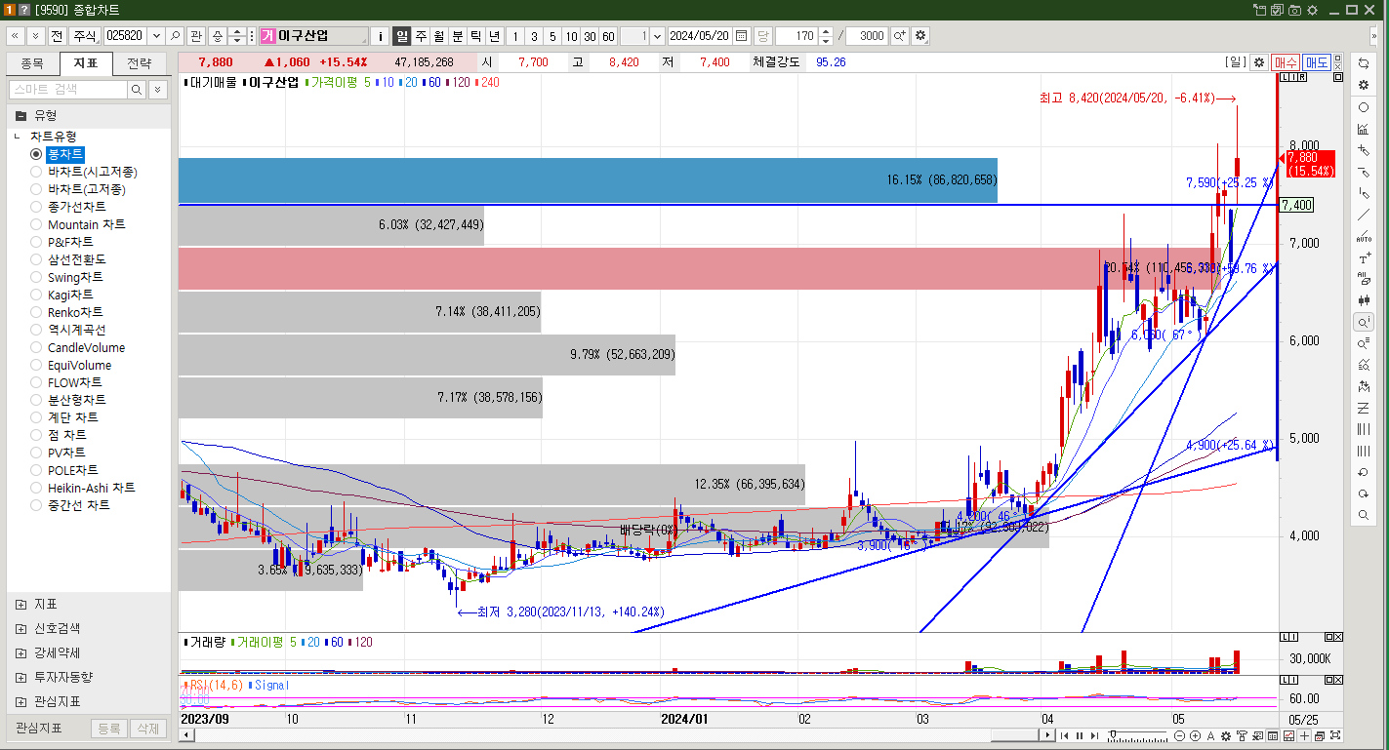Click the redo arrow in right toolbar
The height and width of the screenshot is (750, 1389).
pos(1364,493)
